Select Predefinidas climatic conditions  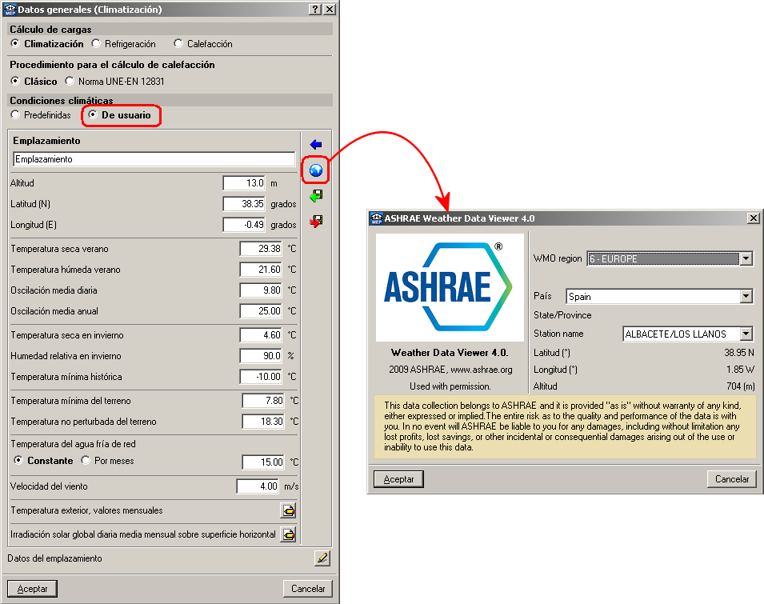point(41,115)
